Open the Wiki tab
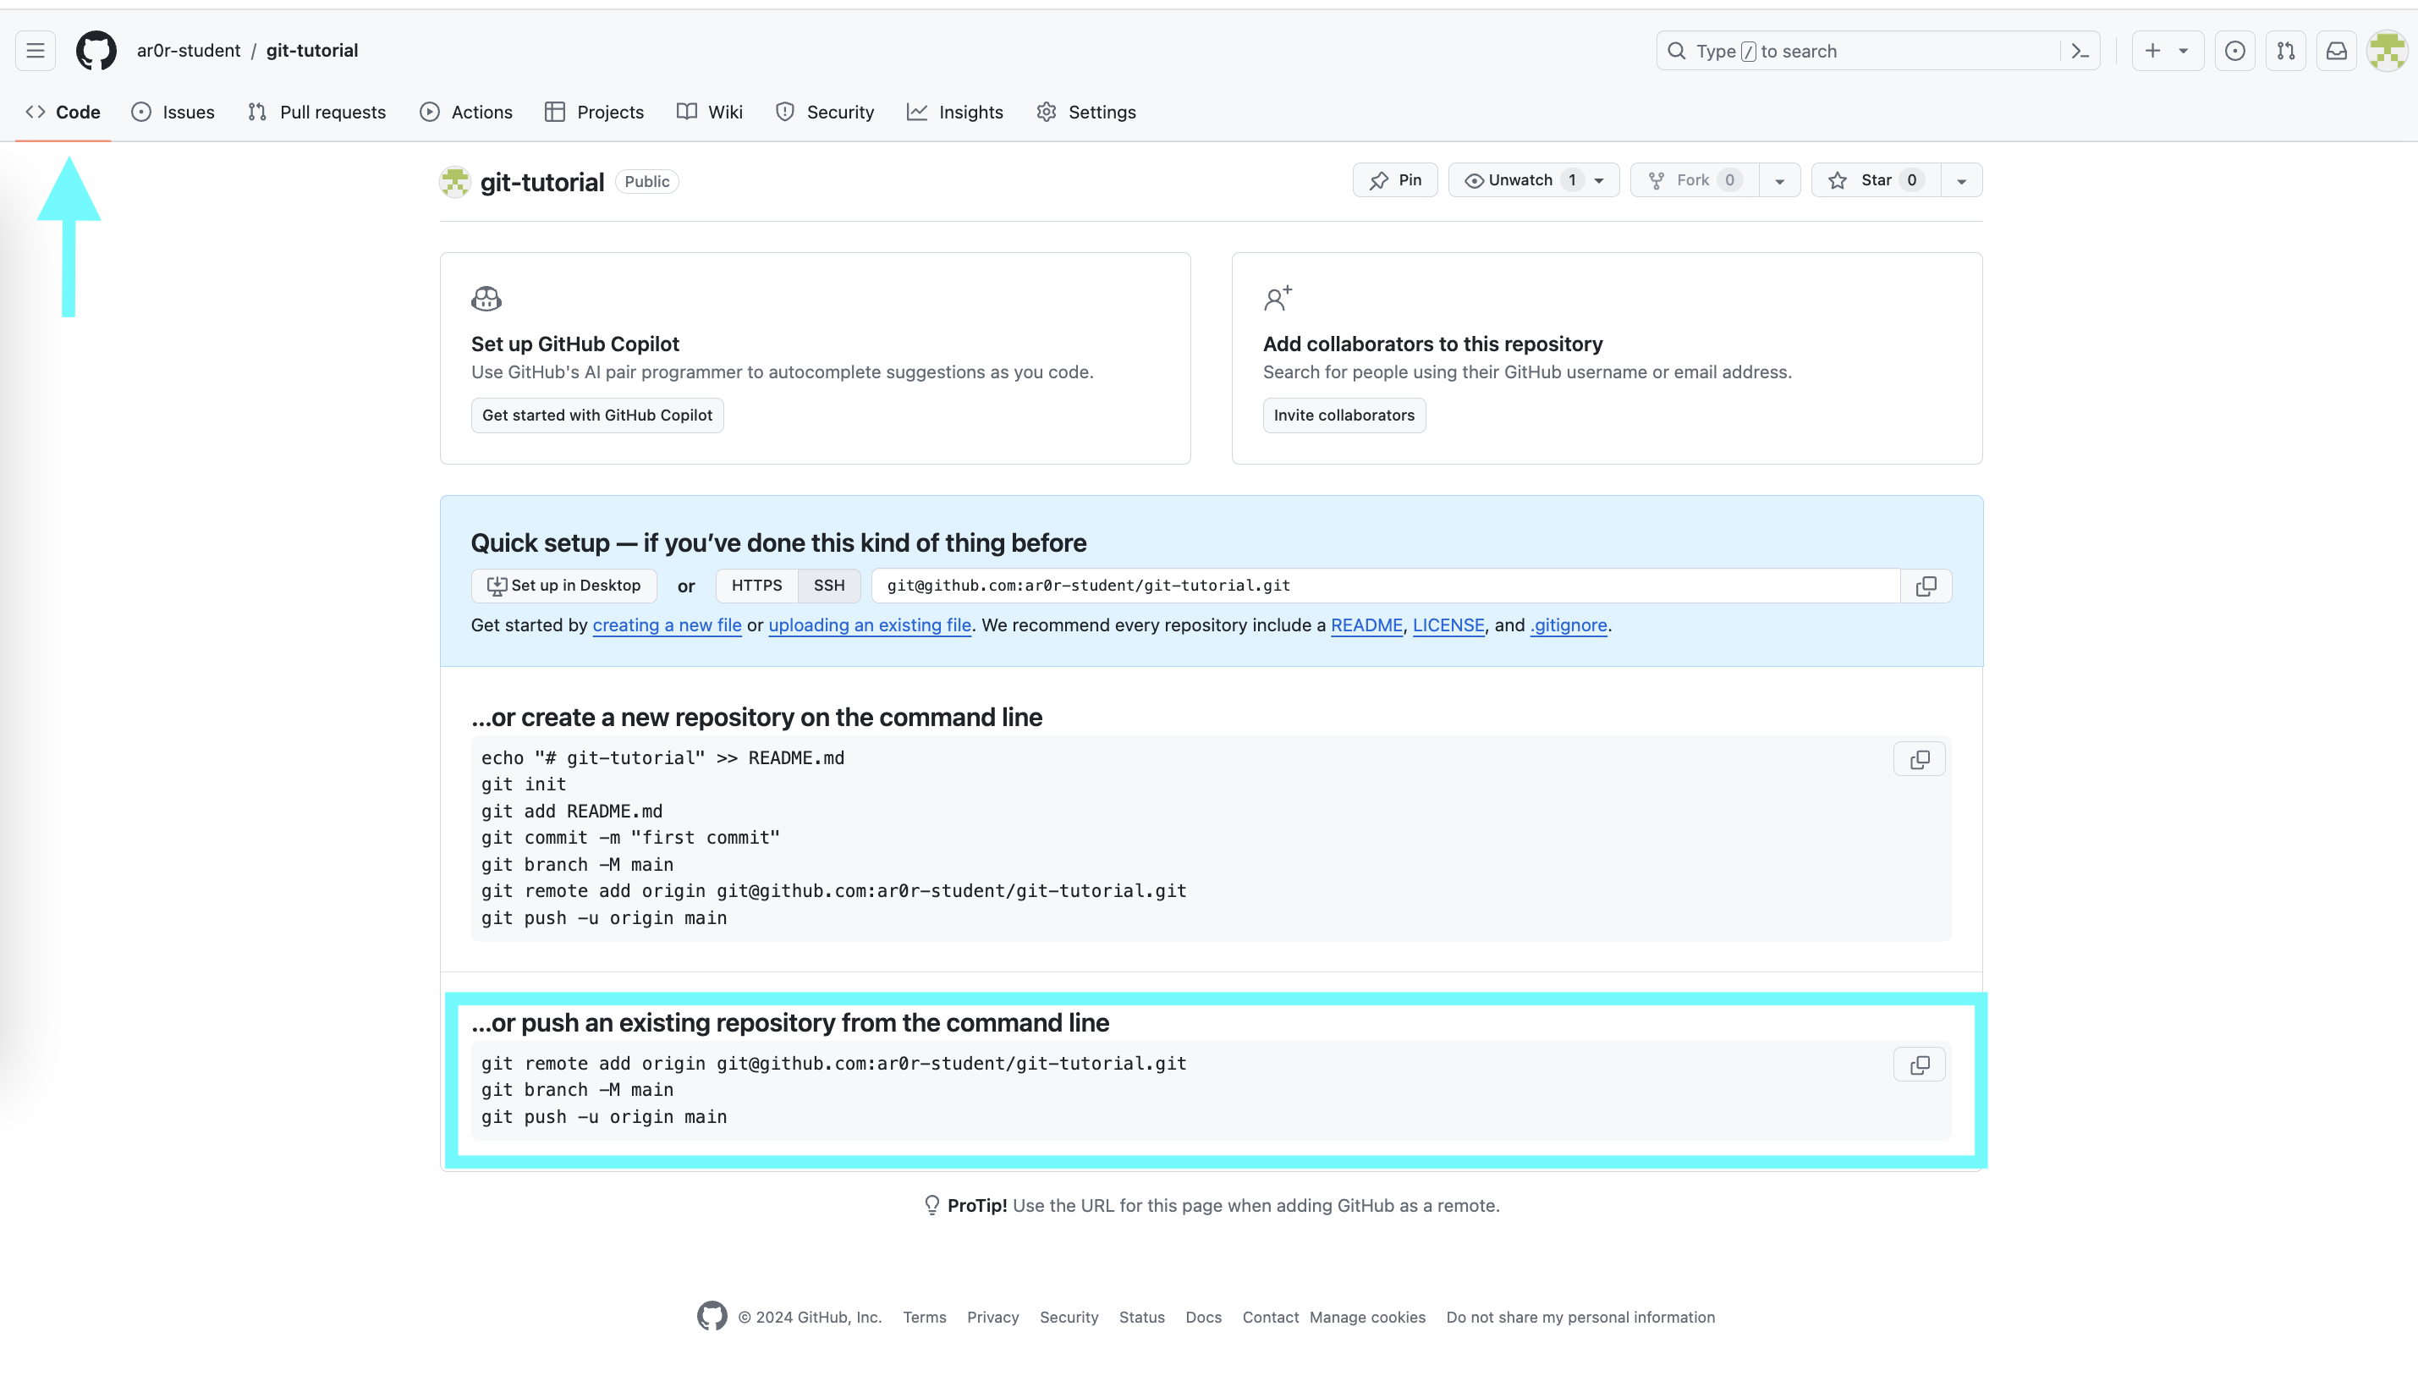 [710, 113]
